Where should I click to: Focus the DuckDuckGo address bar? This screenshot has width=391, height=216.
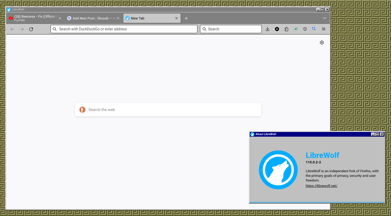pyautogui.click(x=124, y=29)
